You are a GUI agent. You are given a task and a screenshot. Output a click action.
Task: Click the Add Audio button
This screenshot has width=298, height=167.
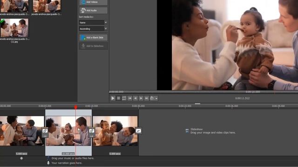pyautogui.click(x=93, y=10)
